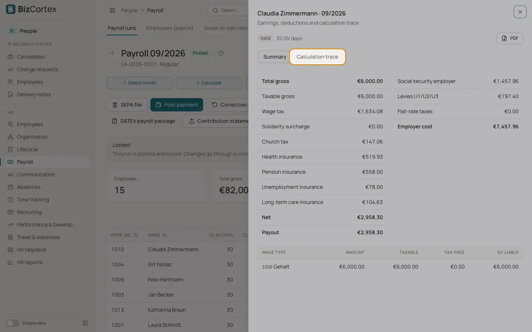
Task: Click the Post payment button
Action: point(177,105)
